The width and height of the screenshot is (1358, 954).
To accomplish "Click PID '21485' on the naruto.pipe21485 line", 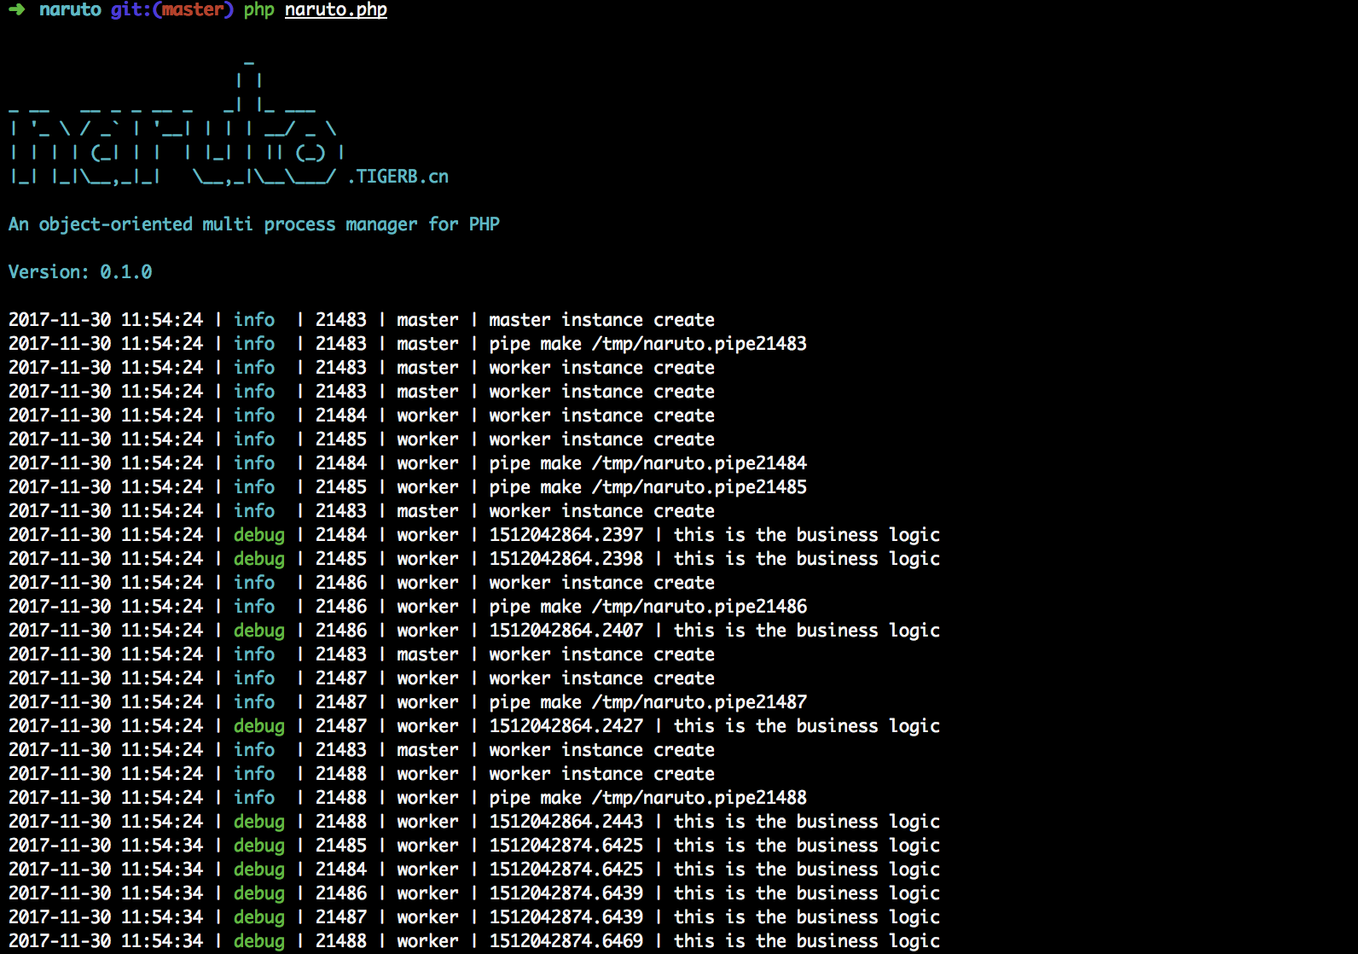I will (341, 487).
